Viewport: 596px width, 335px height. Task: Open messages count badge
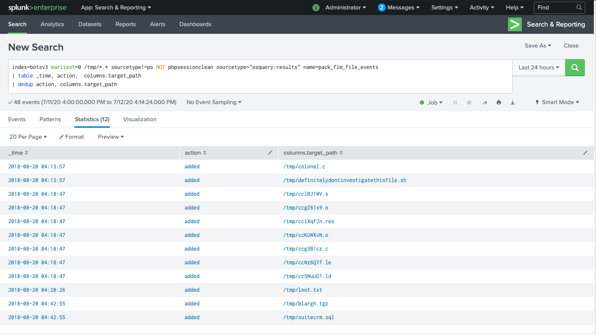[x=381, y=8]
